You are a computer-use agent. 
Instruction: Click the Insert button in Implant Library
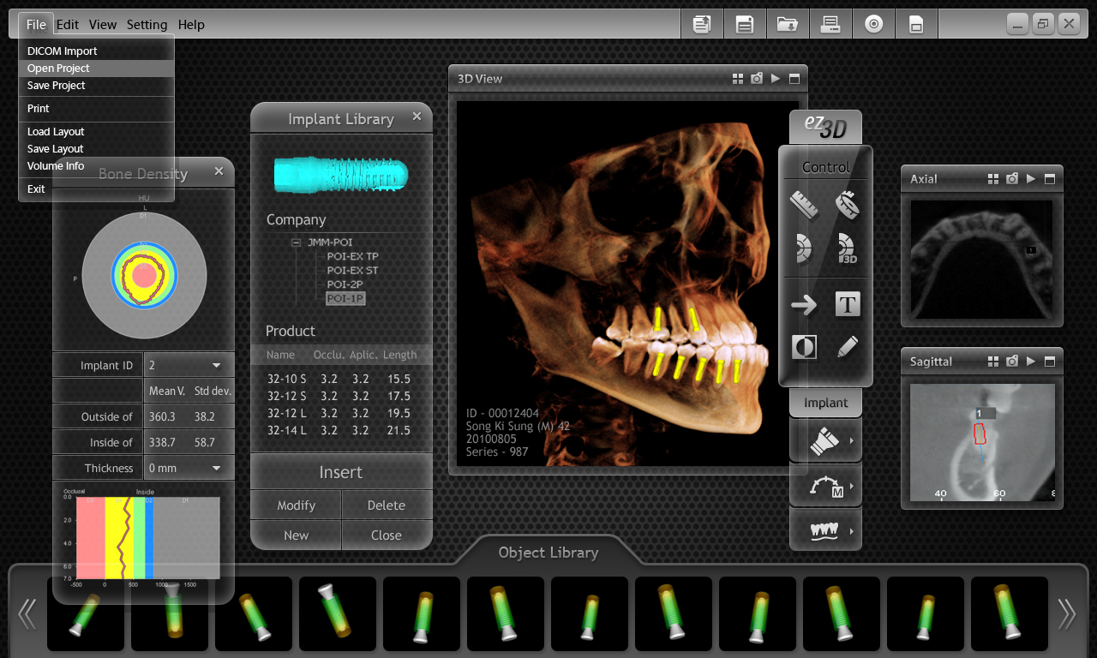(341, 472)
